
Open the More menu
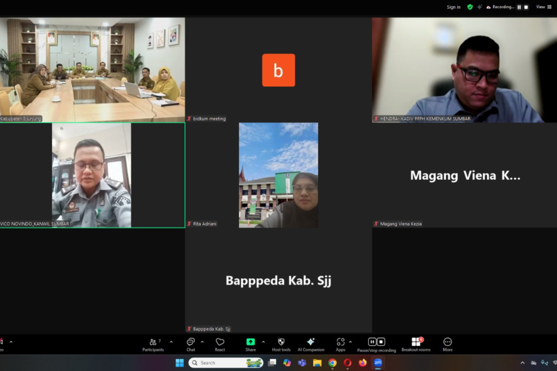447,344
